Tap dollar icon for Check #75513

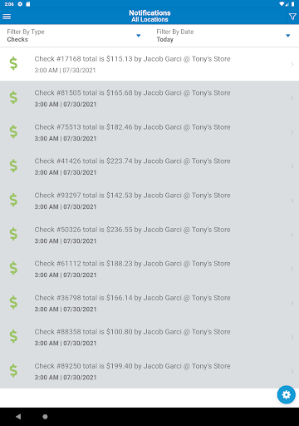point(13,131)
